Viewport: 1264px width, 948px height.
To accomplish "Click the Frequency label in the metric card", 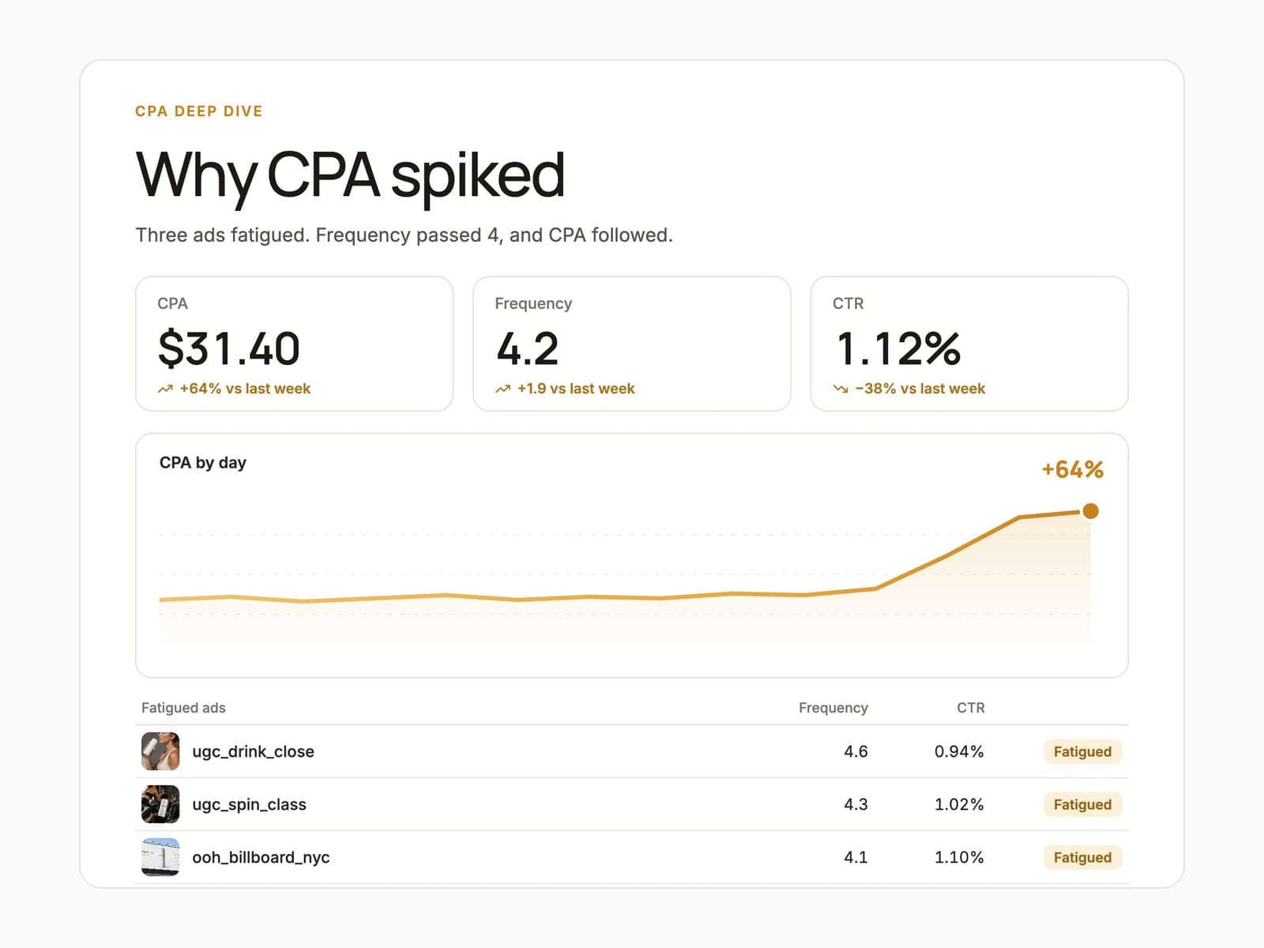I will (533, 303).
